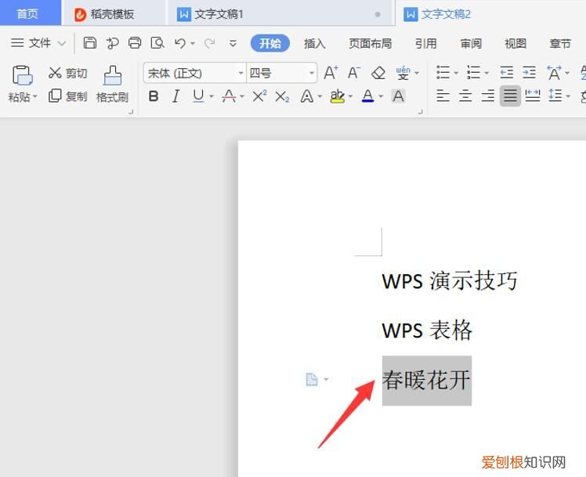Set left text alignment
The height and width of the screenshot is (477, 586).
point(443,96)
